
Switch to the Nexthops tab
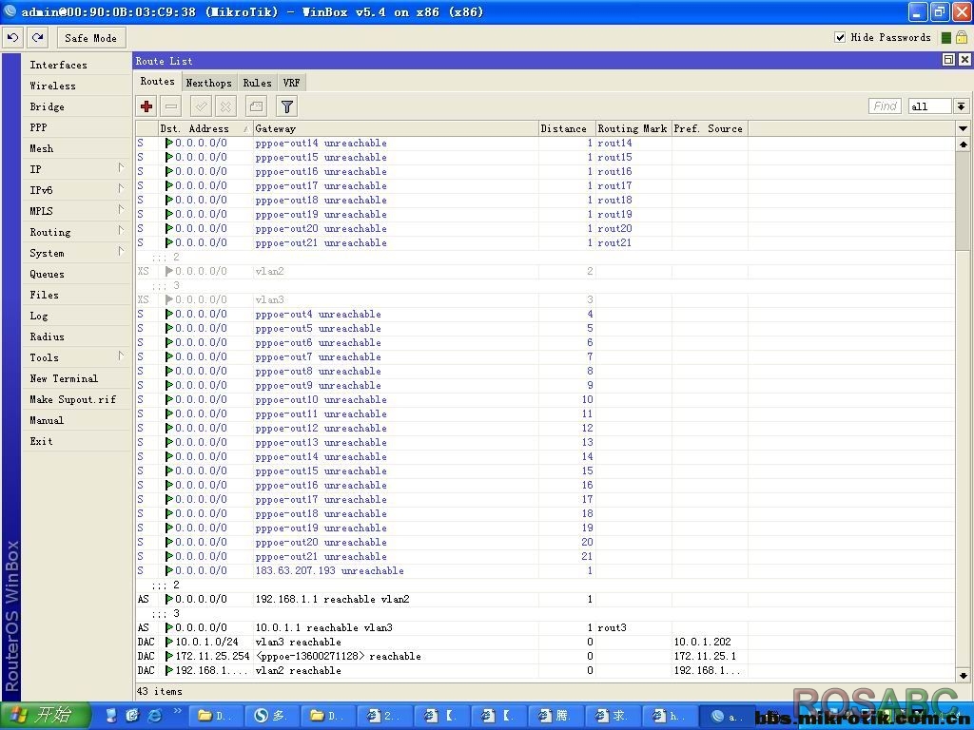pyautogui.click(x=208, y=83)
